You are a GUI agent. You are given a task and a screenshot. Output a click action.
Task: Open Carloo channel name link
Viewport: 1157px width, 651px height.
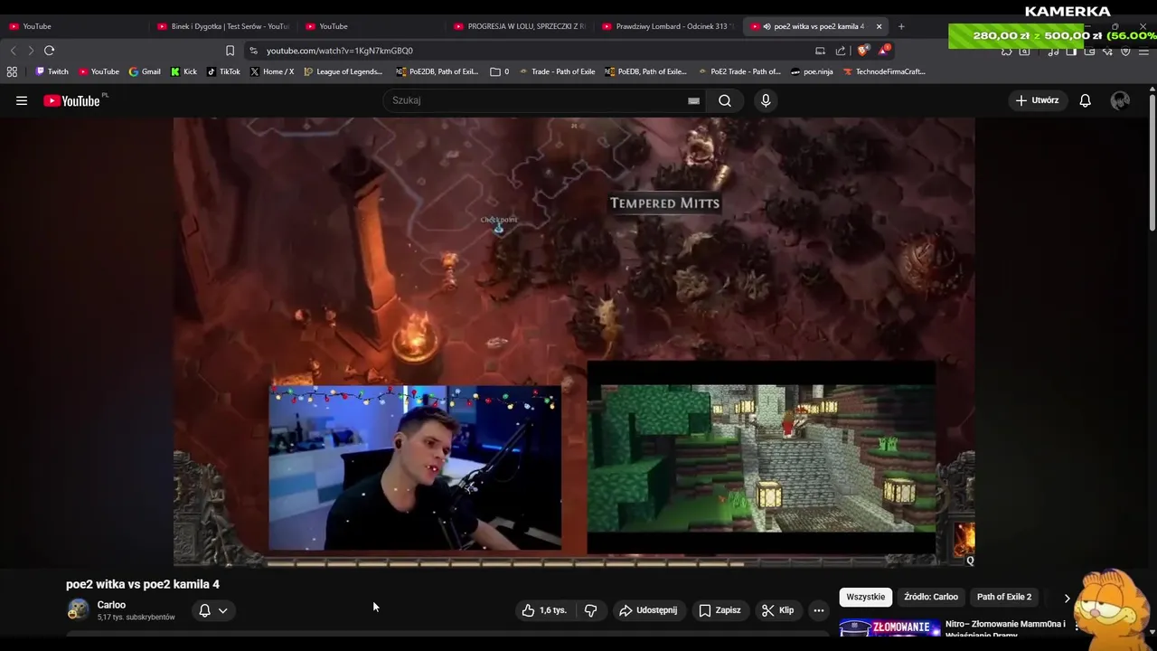(x=111, y=605)
